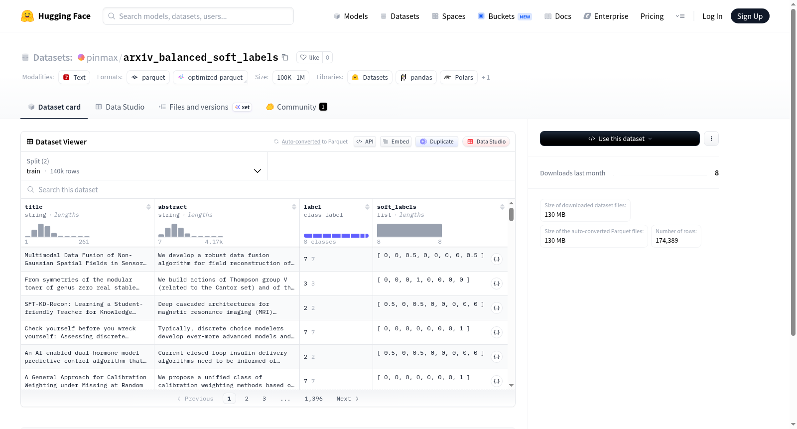Expand JSON for the General Approach Calibration row

(x=497, y=381)
